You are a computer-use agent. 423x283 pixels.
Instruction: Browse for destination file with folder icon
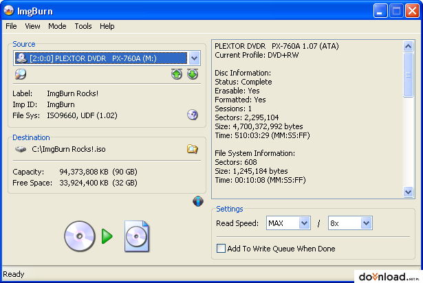(193, 149)
